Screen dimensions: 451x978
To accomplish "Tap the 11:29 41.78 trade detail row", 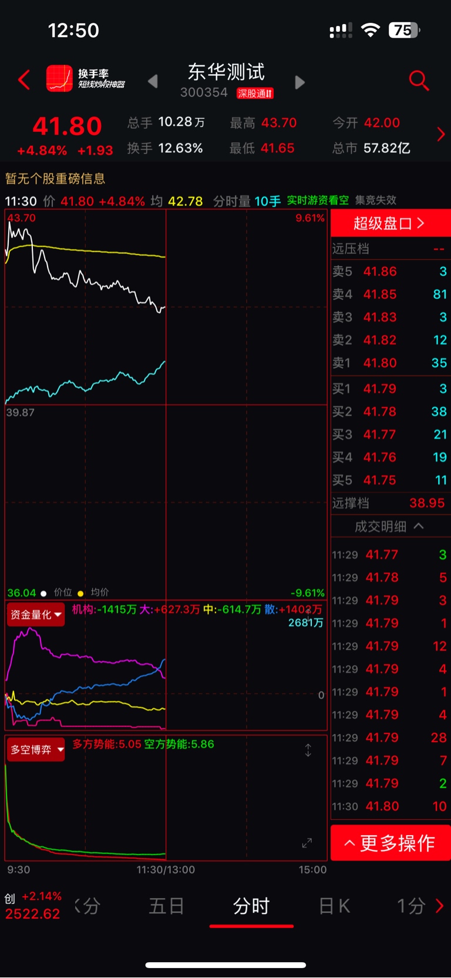I will click(x=390, y=578).
